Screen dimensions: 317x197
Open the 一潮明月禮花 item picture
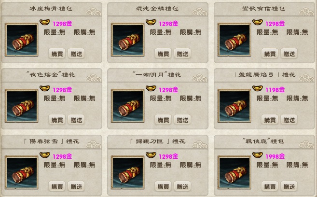tap(127, 106)
